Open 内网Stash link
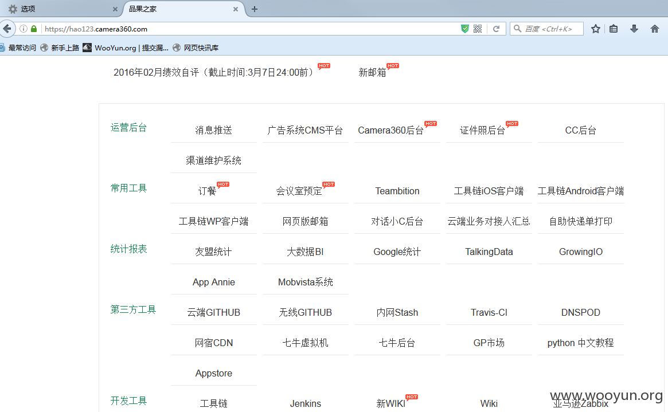Viewport: 668px width, 412px height. coord(397,313)
